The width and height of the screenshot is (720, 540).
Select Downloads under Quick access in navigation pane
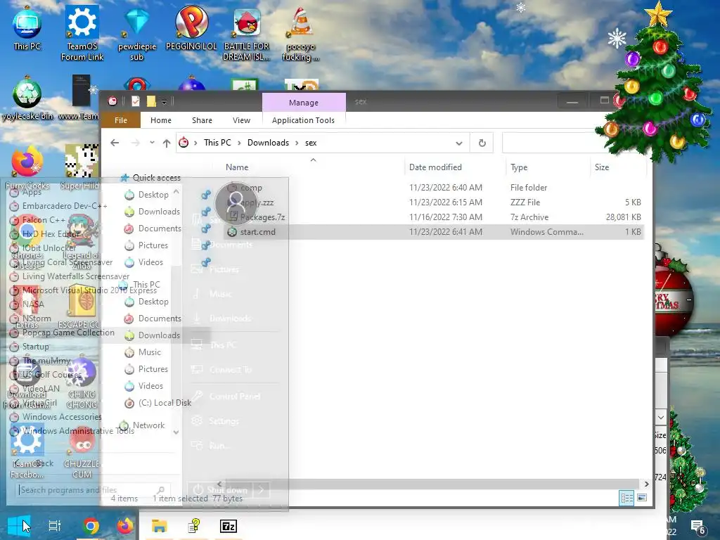point(159,212)
